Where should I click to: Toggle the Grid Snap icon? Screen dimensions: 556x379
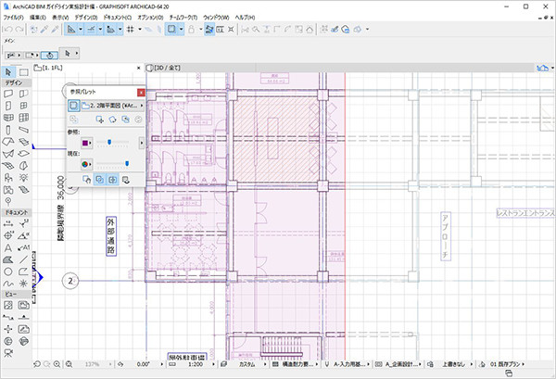pyautogui.click(x=131, y=30)
